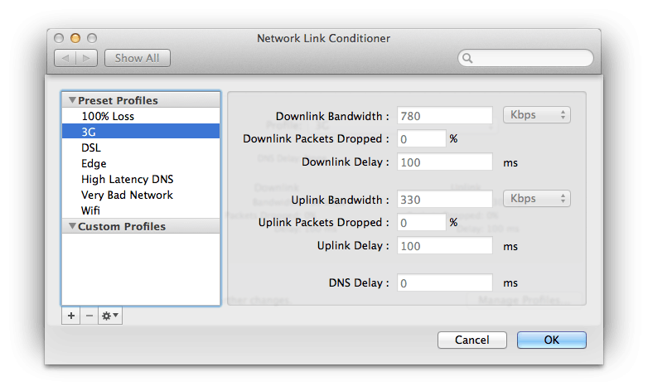Click the search magnifier icon

[468, 59]
